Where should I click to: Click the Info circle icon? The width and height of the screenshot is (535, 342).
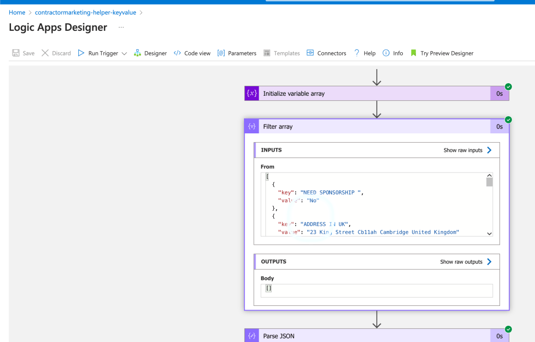click(x=386, y=53)
